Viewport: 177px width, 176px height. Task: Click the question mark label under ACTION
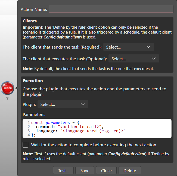pyautogui.click(x=7, y=99)
